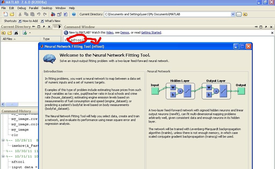The height and width of the screenshot is (169, 275).
Task: Open the Profiler icon
Action: tap(66, 14)
